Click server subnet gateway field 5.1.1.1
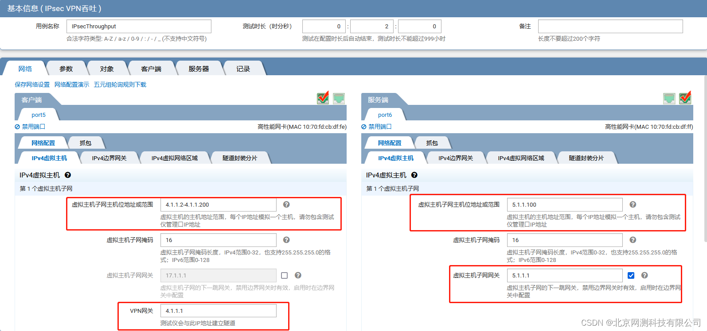 [x=565, y=275]
